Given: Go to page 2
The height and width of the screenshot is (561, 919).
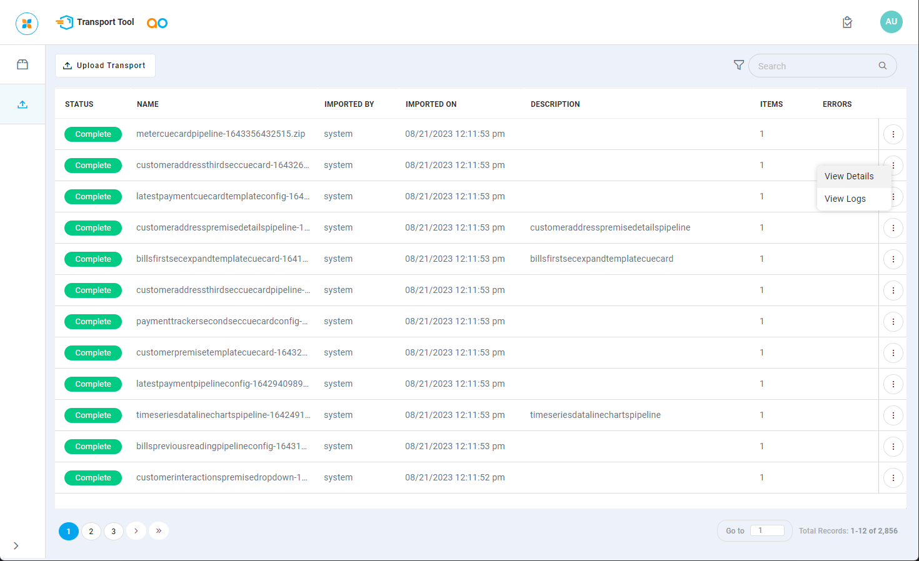Looking at the screenshot, I should click(91, 531).
